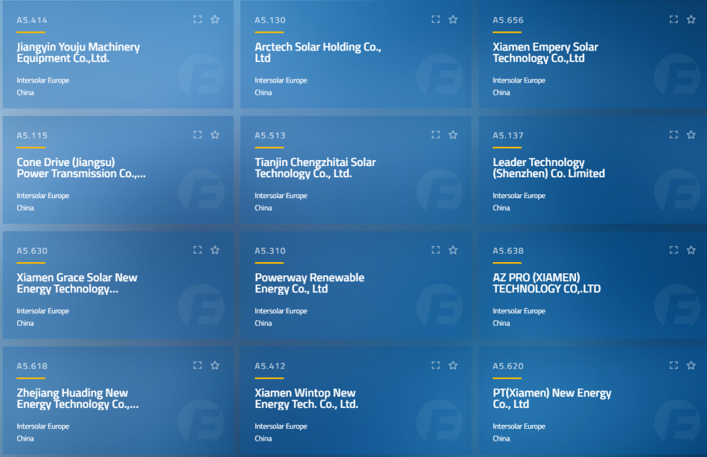Select booth number A5.656

pyautogui.click(x=508, y=20)
